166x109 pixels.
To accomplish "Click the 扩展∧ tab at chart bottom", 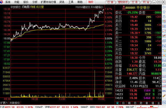I will coord(4,103).
